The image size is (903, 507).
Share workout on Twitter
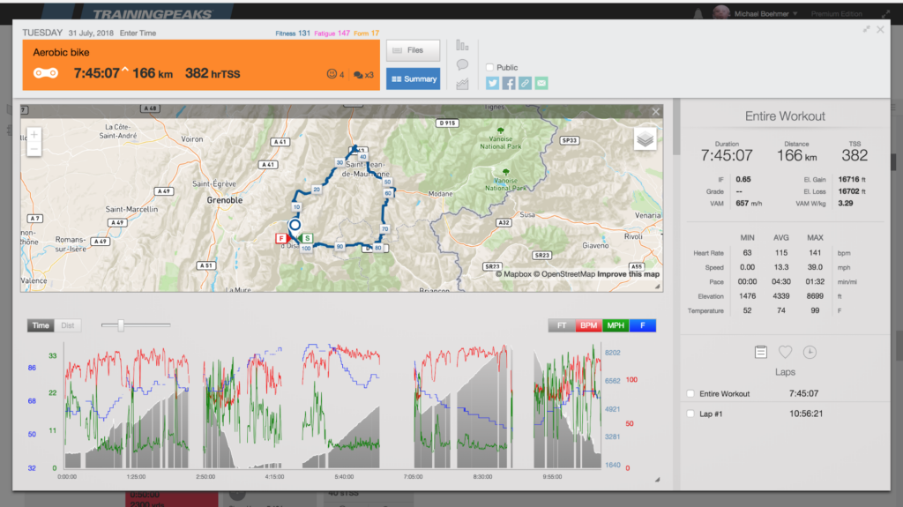[x=493, y=83]
